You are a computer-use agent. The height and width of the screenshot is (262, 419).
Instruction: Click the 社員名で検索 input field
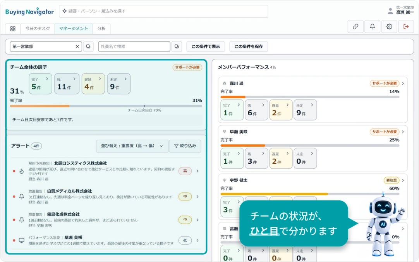[x=134, y=46]
